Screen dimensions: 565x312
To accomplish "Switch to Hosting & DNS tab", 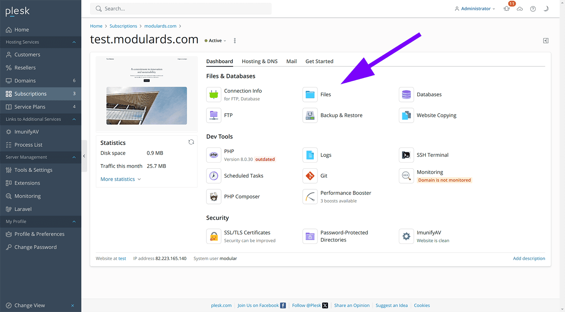I will (260, 61).
